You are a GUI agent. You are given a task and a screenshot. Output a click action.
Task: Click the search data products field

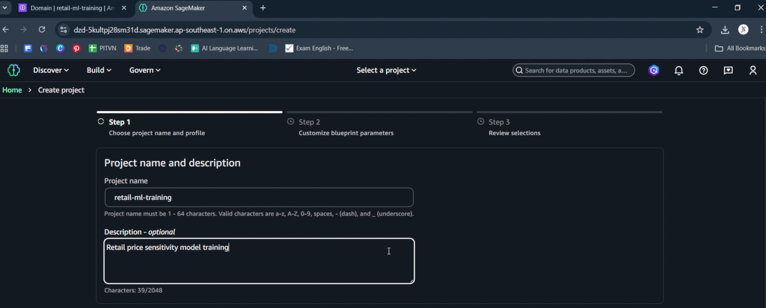point(574,70)
